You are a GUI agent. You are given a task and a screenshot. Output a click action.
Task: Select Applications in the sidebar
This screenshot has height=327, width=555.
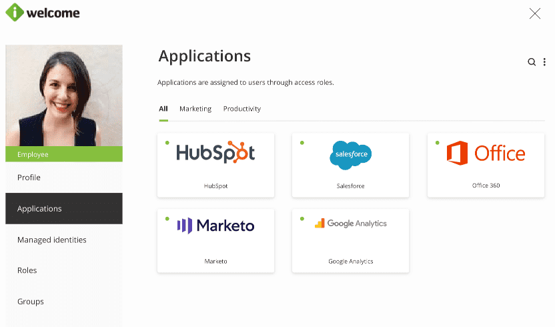tap(40, 209)
